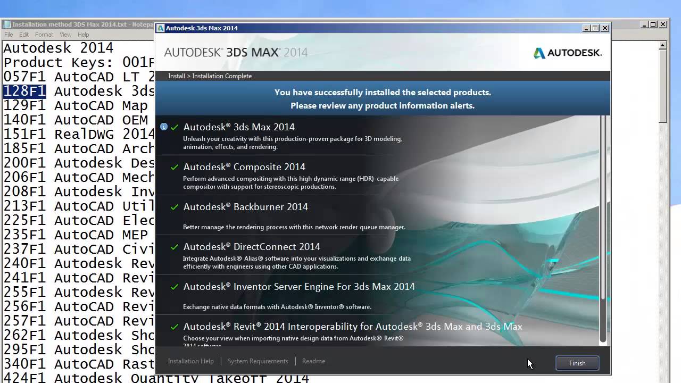Click the 'Autodesk® 3ds Max 2014' product title
Image resolution: width=681 pixels, height=383 pixels.
coord(239,127)
